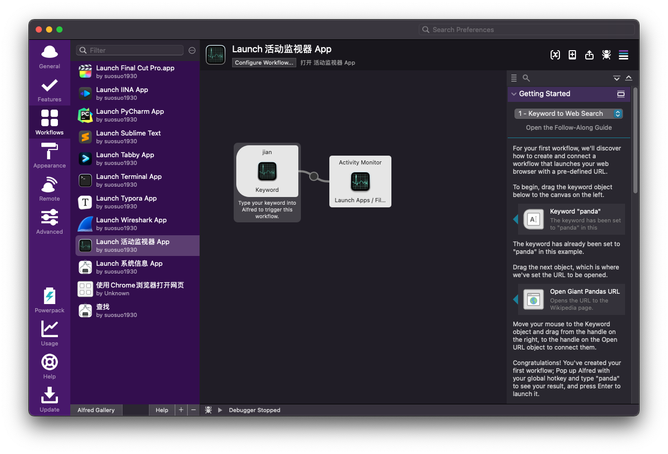Select the Launch Sublime Text workflow
The width and height of the screenshot is (668, 454).
click(138, 137)
